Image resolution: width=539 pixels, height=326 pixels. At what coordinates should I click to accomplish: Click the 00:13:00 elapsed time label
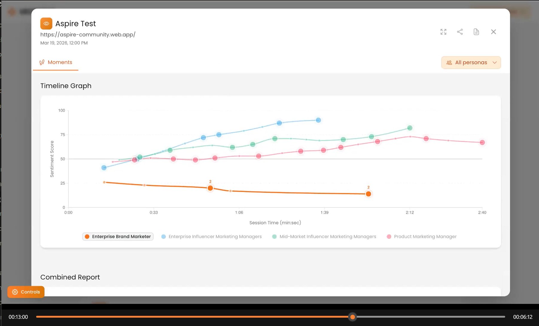point(18,317)
